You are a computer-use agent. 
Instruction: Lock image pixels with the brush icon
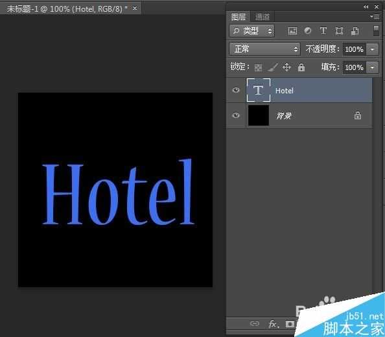point(273,67)
